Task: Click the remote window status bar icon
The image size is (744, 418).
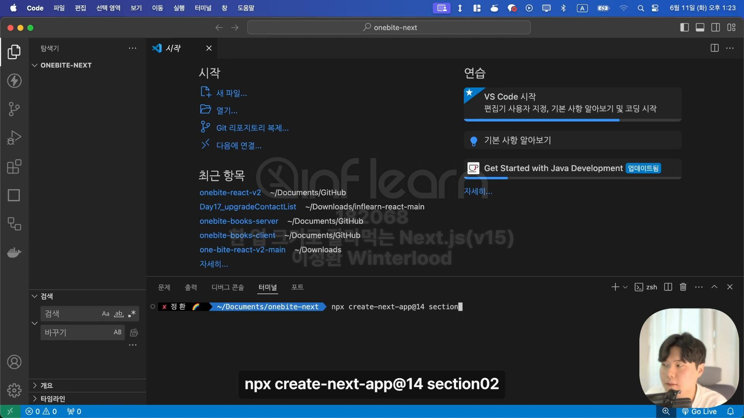Action: pos(10,411)
